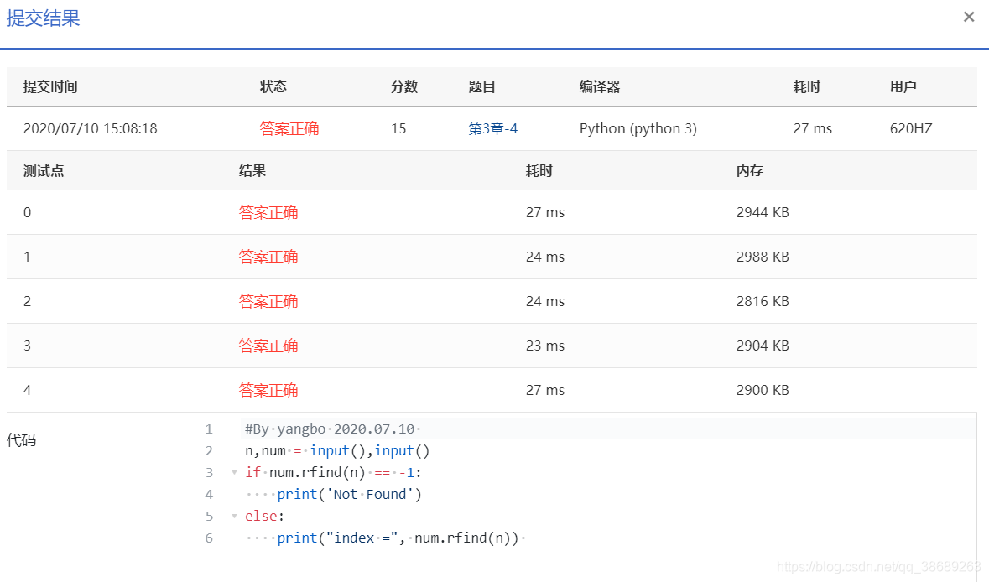The width and height of the screenshot is (989, 582).
Task: Select the 状态 column header
Action: coord(273,86)
